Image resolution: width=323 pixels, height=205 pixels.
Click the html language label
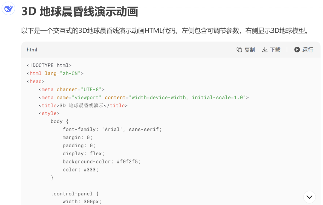pyautogui.click(x=32, y=50)
